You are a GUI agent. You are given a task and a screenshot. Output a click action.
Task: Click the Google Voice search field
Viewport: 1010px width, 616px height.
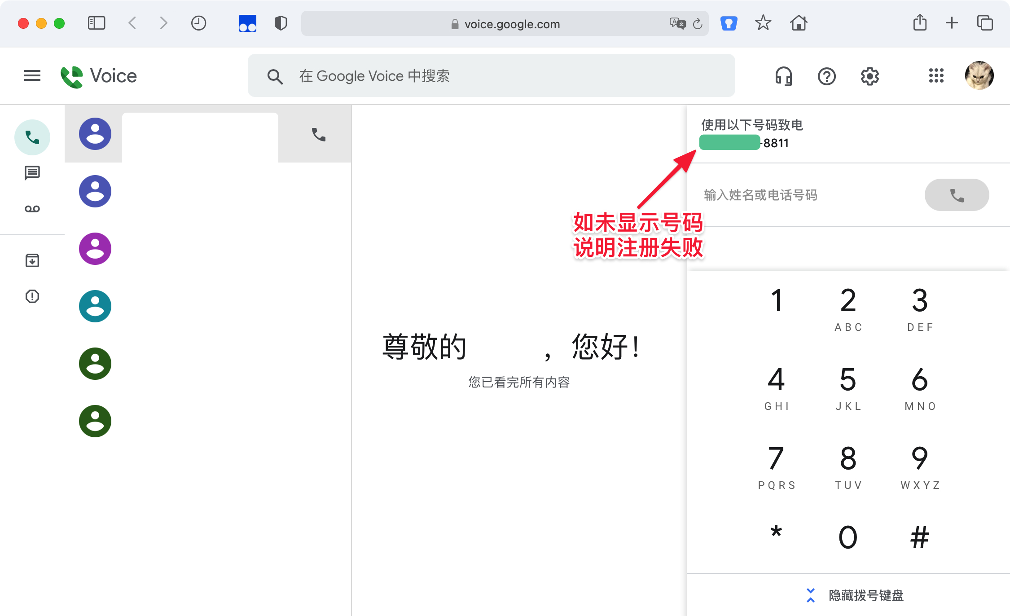point(492,76)
